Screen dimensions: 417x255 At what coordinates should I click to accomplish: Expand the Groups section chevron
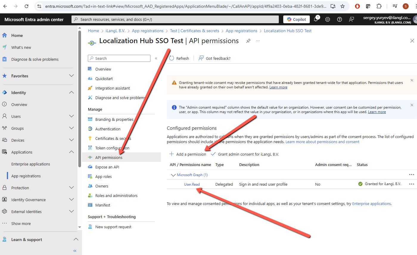[71, 128]
